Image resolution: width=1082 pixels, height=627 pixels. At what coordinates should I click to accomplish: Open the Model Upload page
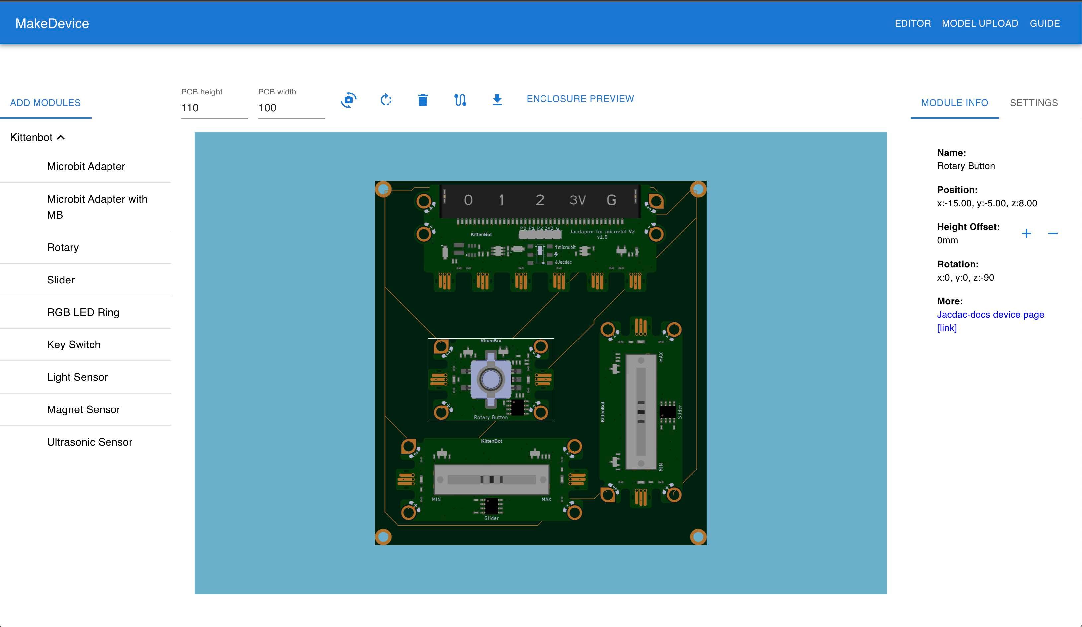pos(980,23)
